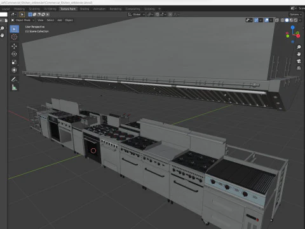Screen dimensions: 305x229
Task: Click the pan hand in left editor sidebar
Action: coord(2,35)
